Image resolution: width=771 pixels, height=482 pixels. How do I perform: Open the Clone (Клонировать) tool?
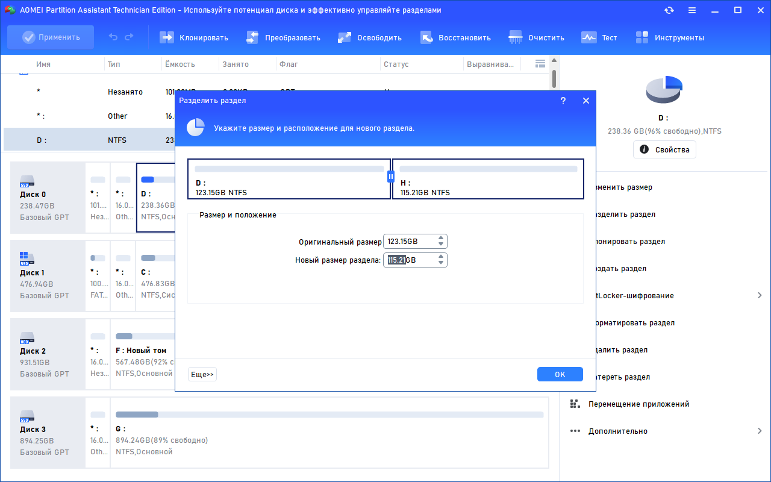pos(194,37)
